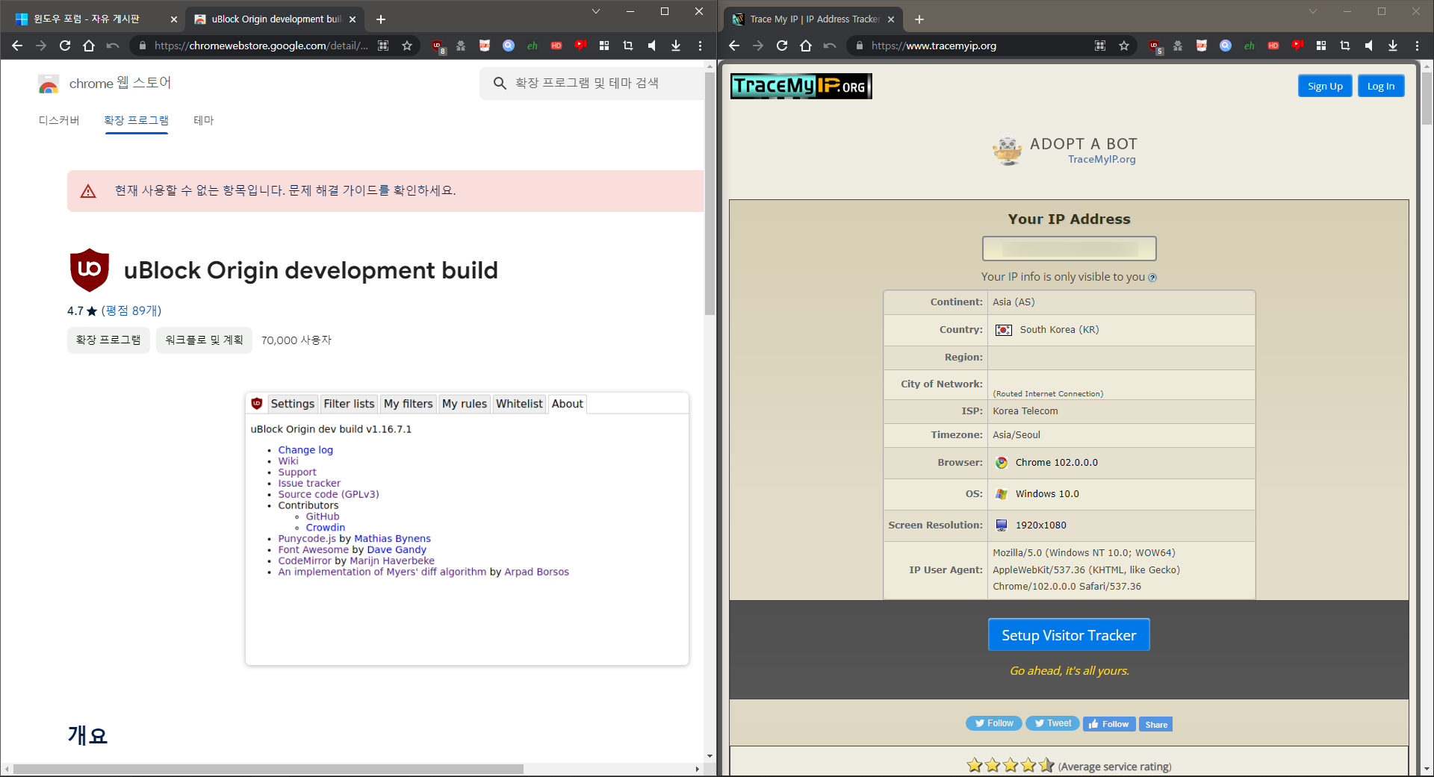
Task: Click the 'eh' extension icon in left window
Action: coord(533,46)
